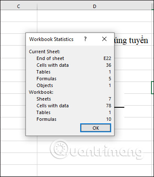154x177 pixels.
Task: Click the Formulas value 10
Action: pyautogui.click(x=109, y=119)
